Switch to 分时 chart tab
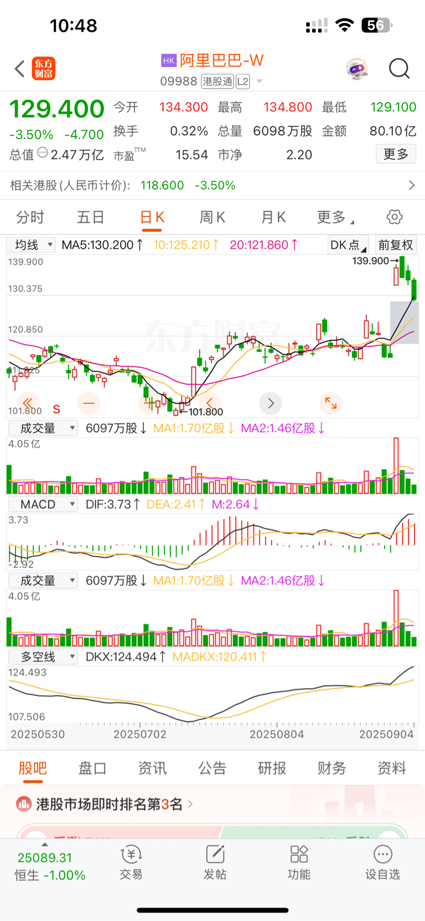This screenshot has height=921, width=425. tap(30, 217)
